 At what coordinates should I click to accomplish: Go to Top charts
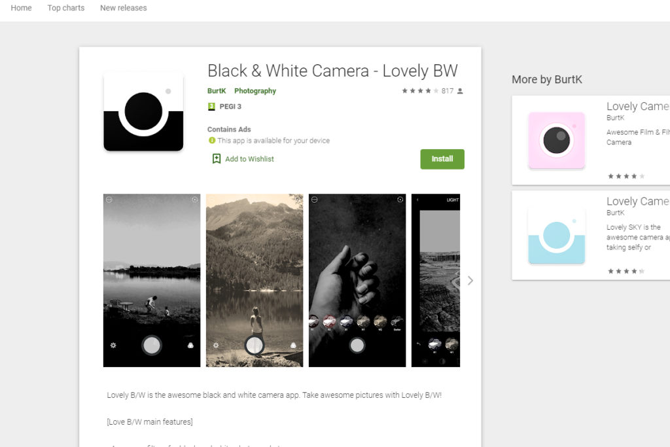[x=66, y=8]
